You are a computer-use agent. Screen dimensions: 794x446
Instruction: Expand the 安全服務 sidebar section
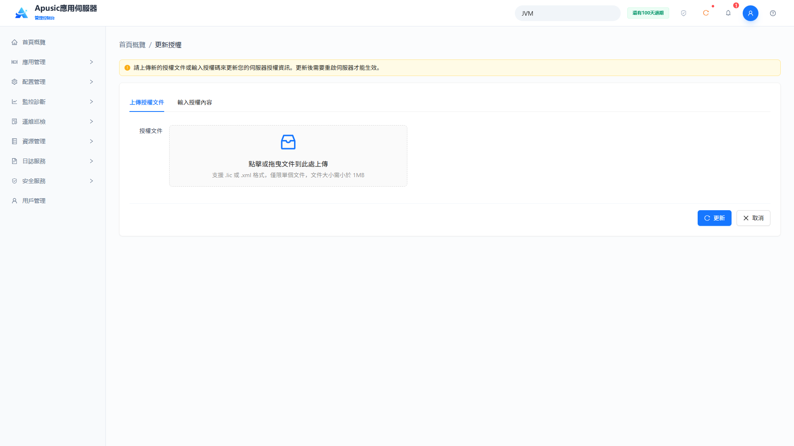[53, 181]
